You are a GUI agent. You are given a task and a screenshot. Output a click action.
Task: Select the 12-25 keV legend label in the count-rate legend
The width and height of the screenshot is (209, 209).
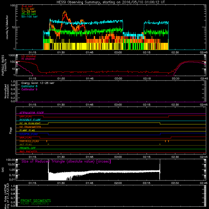(28, 11)
